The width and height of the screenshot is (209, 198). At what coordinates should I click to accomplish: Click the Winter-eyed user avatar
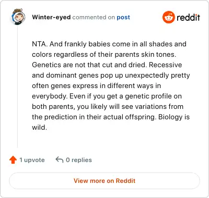[x=18, y=17]
